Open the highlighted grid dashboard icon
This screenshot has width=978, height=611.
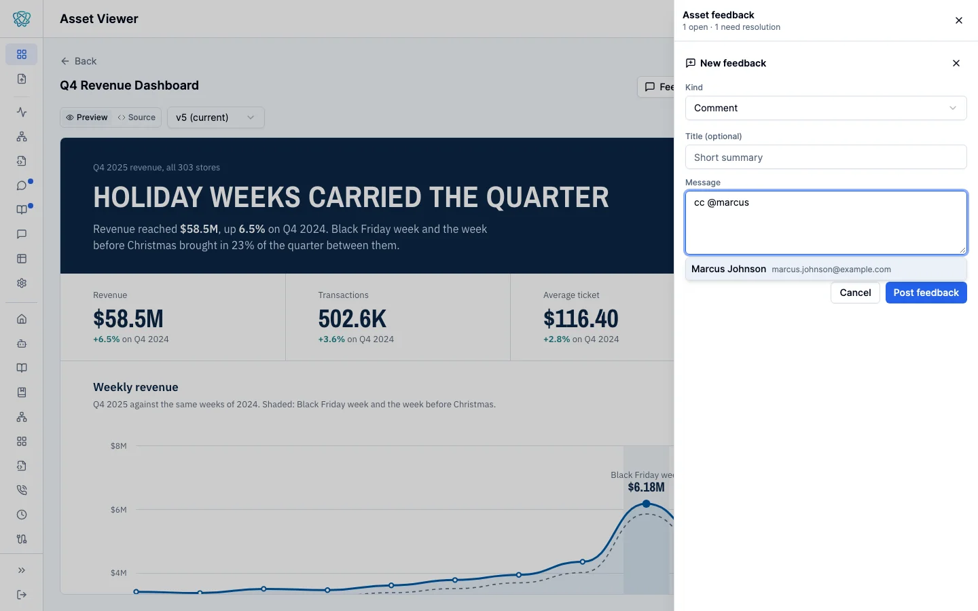[22, 54]
